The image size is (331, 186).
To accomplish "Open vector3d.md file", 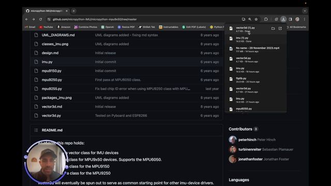I will [x=52, y=107].
